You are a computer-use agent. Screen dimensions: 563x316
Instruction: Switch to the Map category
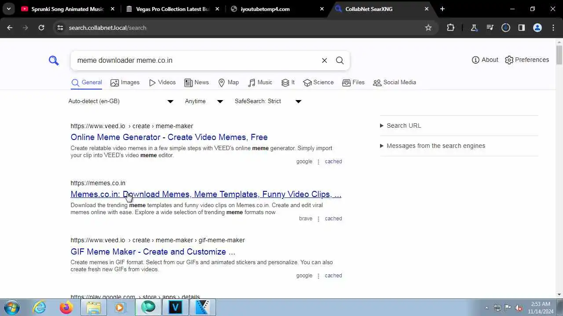coord(229,83)
